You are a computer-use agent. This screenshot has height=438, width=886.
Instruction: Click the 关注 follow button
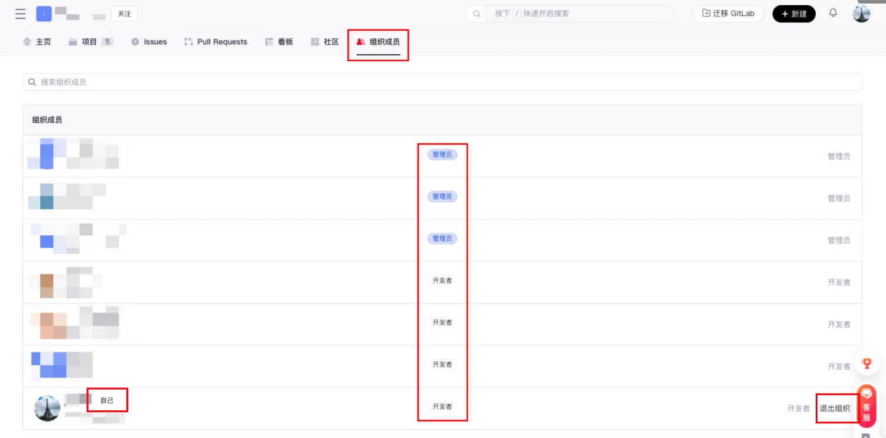click(124, 14)
